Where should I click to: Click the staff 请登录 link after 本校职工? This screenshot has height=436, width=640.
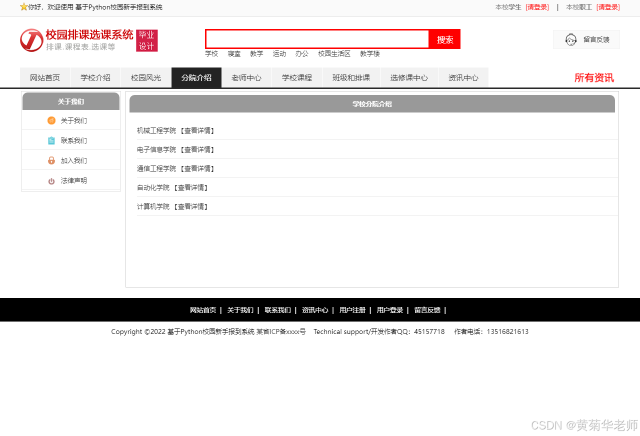608,7
